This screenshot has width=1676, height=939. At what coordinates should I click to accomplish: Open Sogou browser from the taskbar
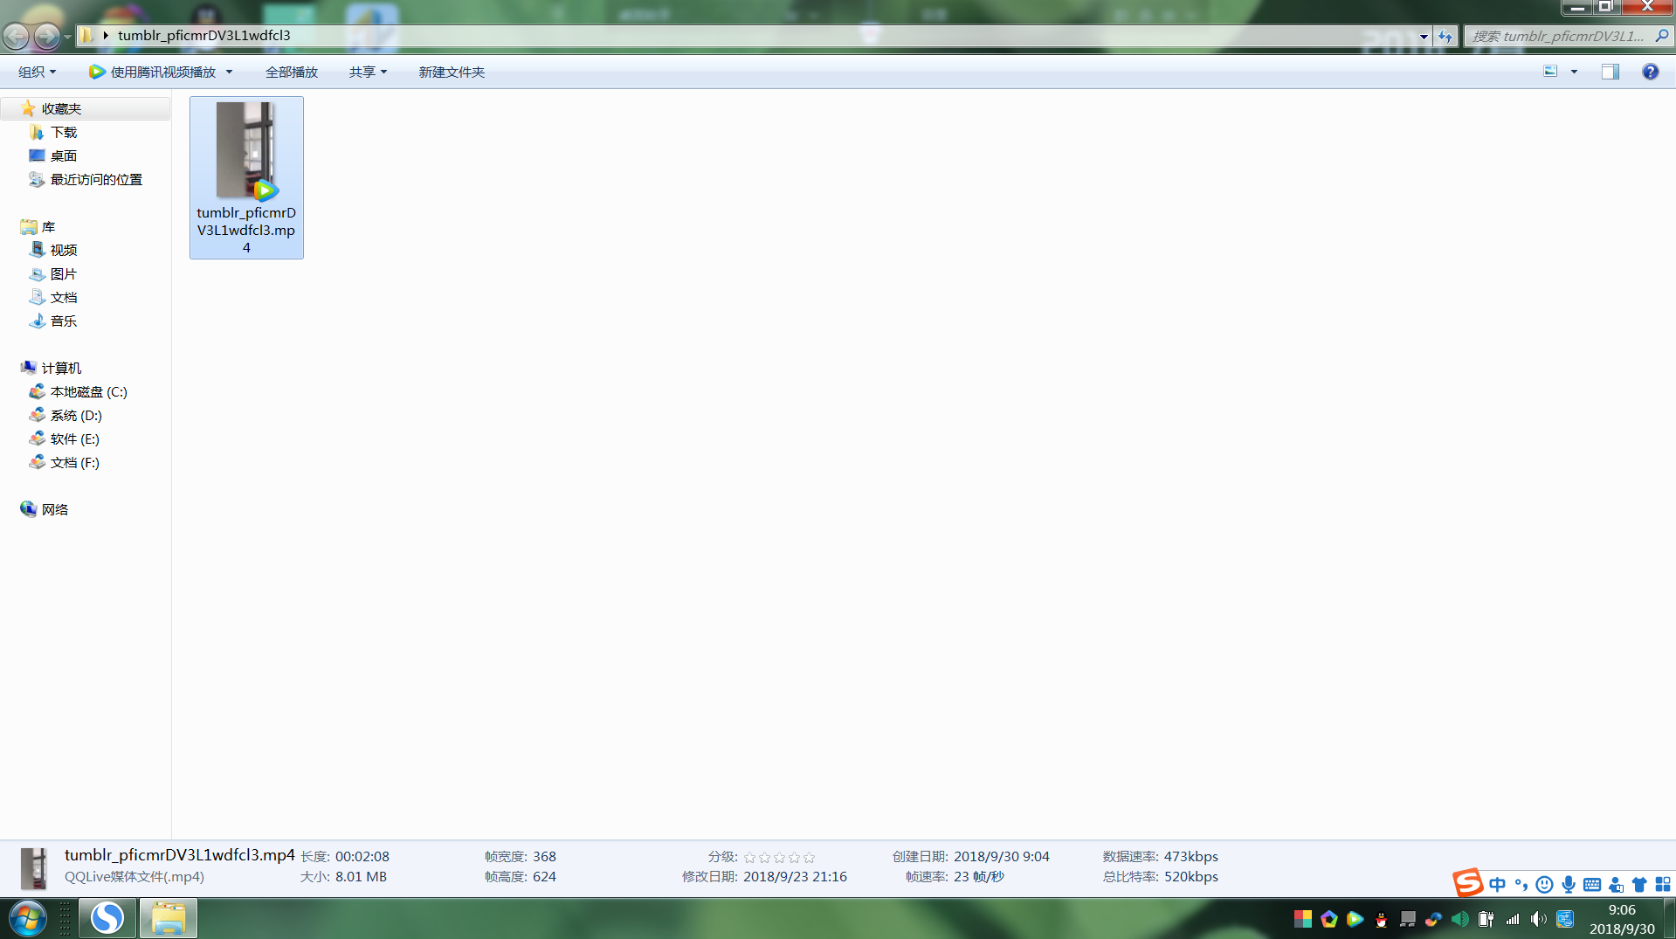coord(107,918)
